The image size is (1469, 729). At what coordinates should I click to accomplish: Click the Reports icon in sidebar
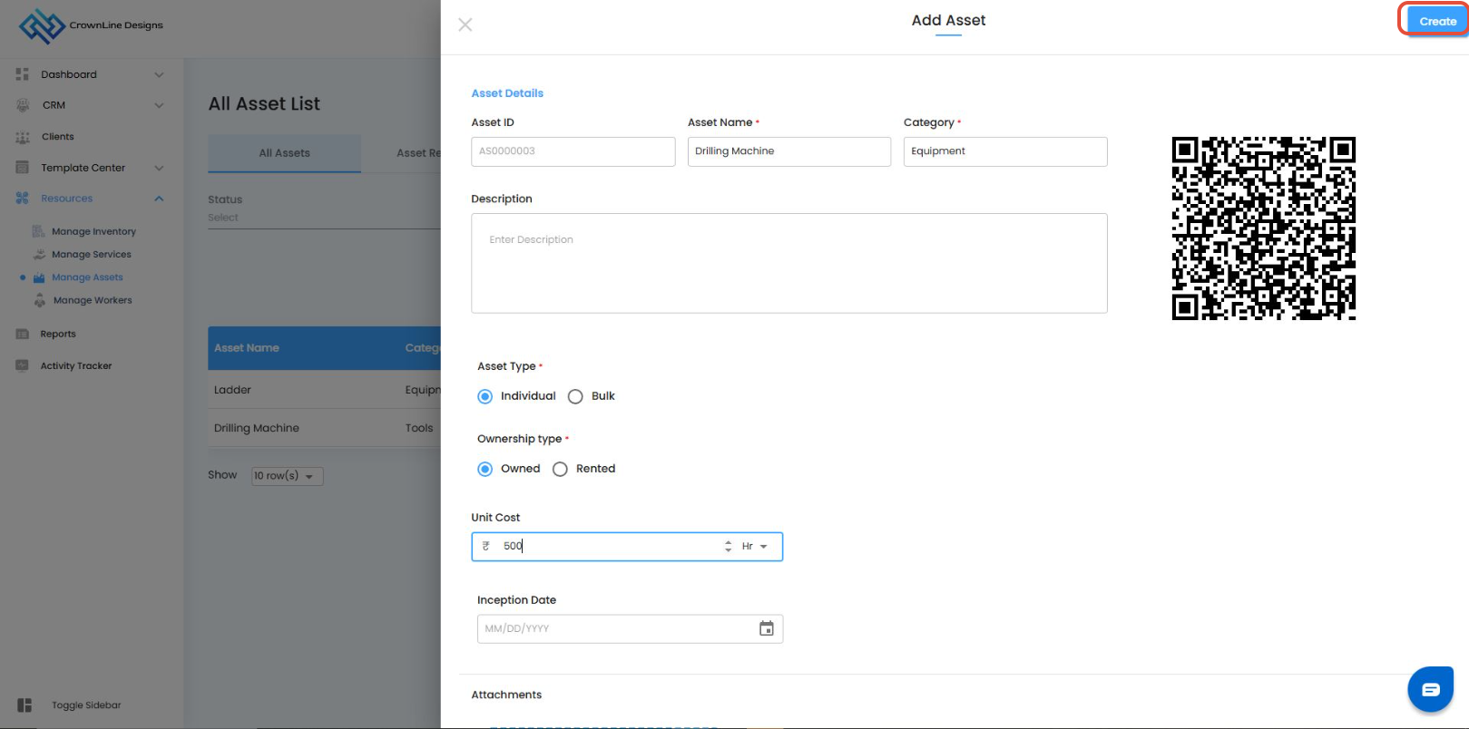[23, 334]
